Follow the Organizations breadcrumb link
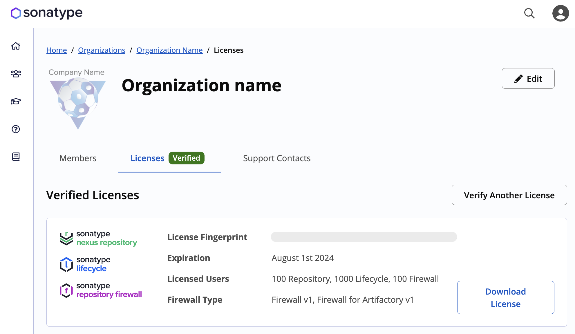The width and height of the screenshot is (575, 334). coord(102,50)
